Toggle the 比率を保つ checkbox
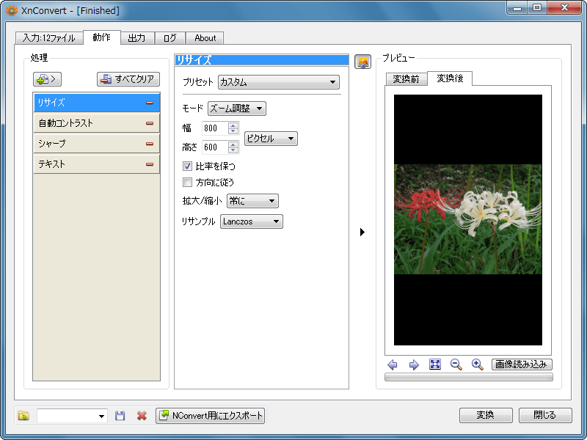 [187, 166]
